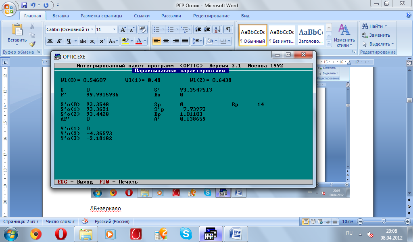This screenshot has width=413, height=242.
Task: Open Windows Start menu orb
Action: 10,234
